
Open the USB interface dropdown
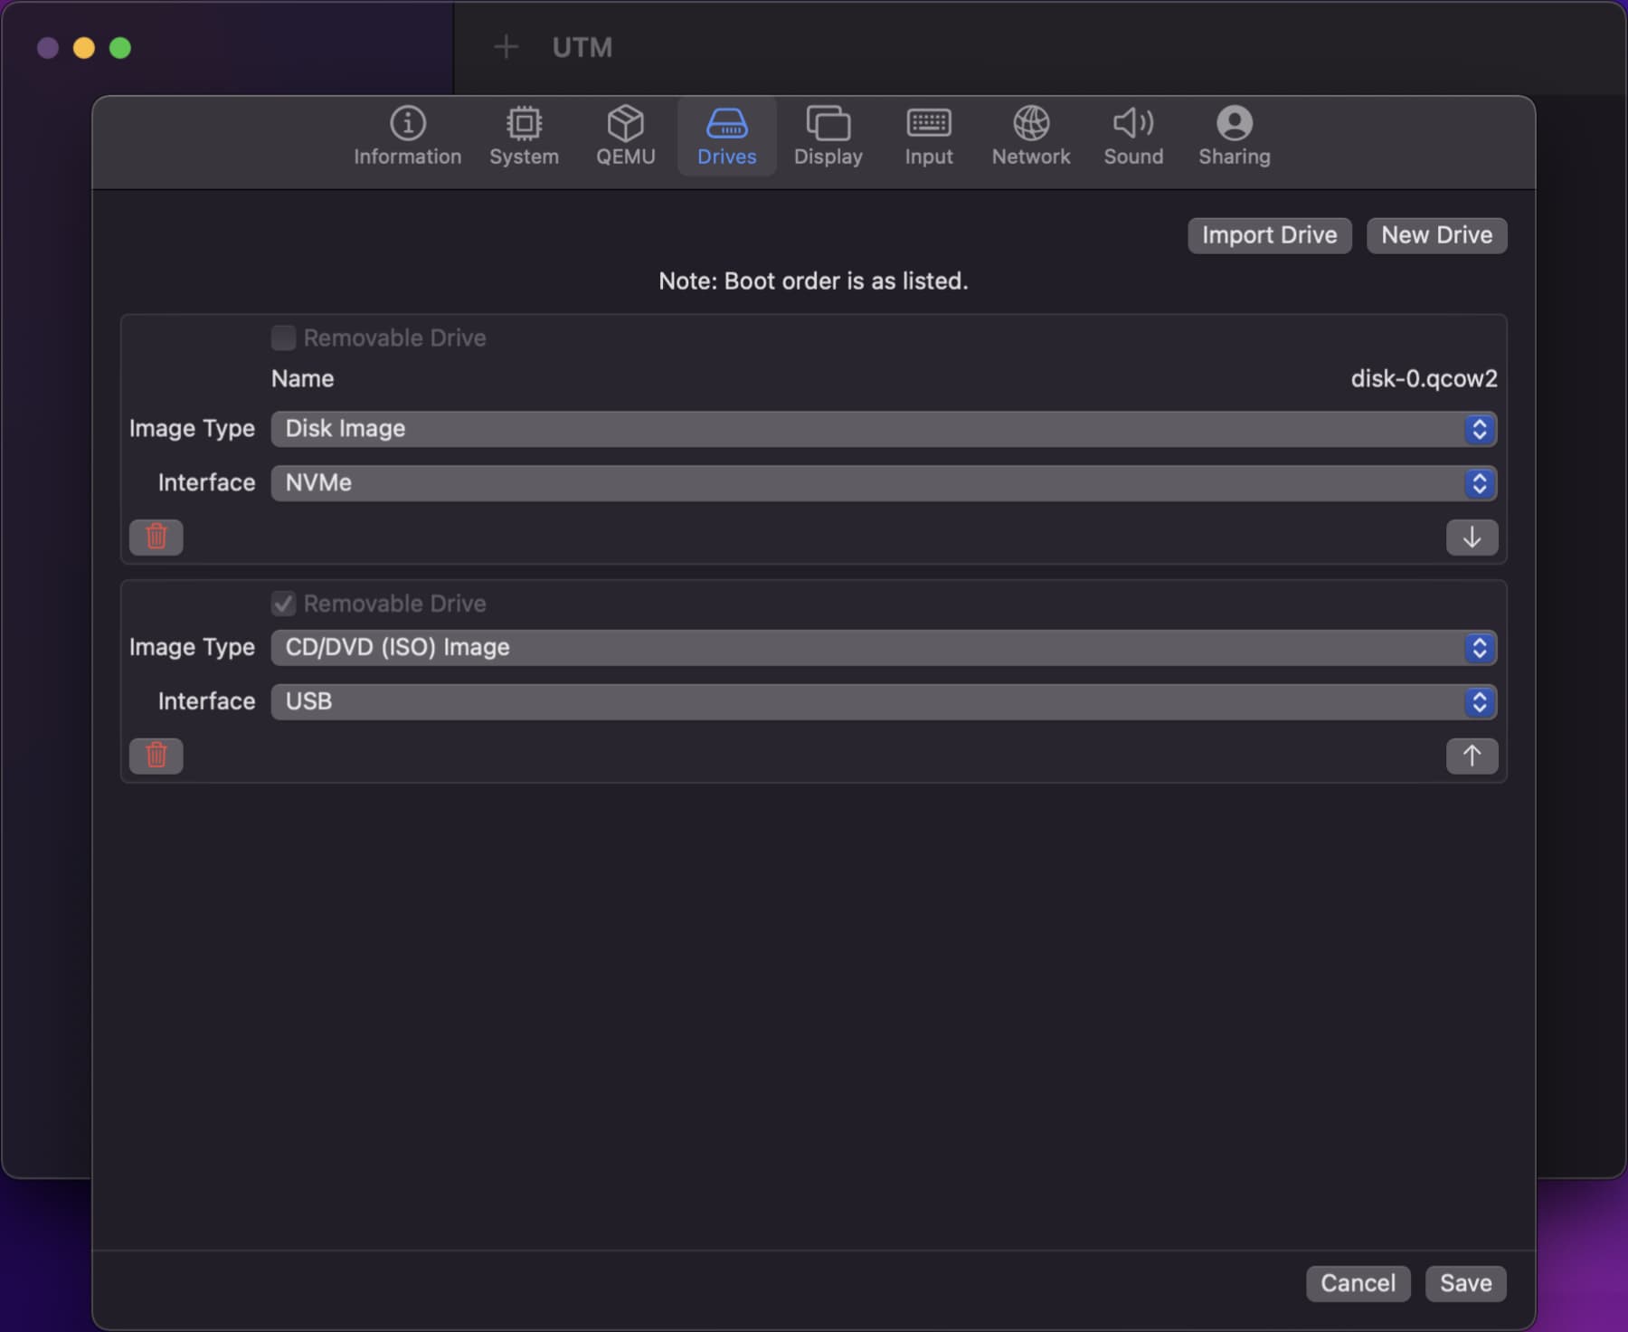click(884, 702)
